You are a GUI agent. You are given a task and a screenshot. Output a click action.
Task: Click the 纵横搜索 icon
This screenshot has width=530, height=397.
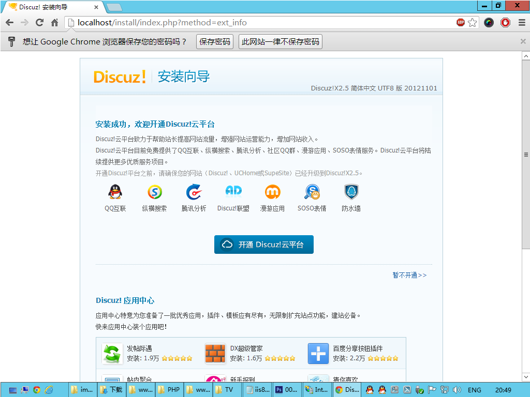click(154, 192)
